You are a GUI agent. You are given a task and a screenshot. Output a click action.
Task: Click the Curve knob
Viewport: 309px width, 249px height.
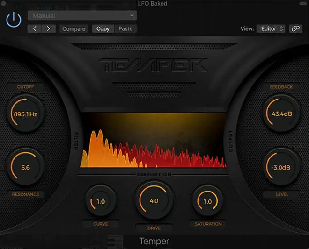coord(101,201)
